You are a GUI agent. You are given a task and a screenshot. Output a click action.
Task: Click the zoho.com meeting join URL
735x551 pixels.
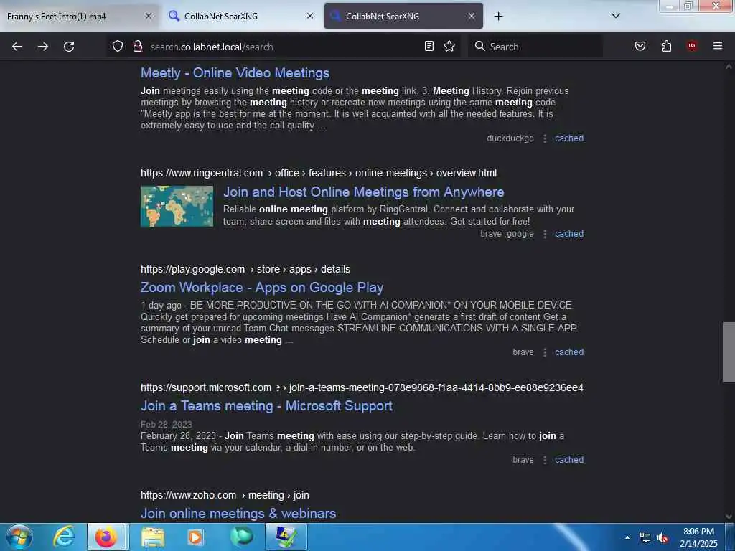pyautogui.click(x=225, y=495)
